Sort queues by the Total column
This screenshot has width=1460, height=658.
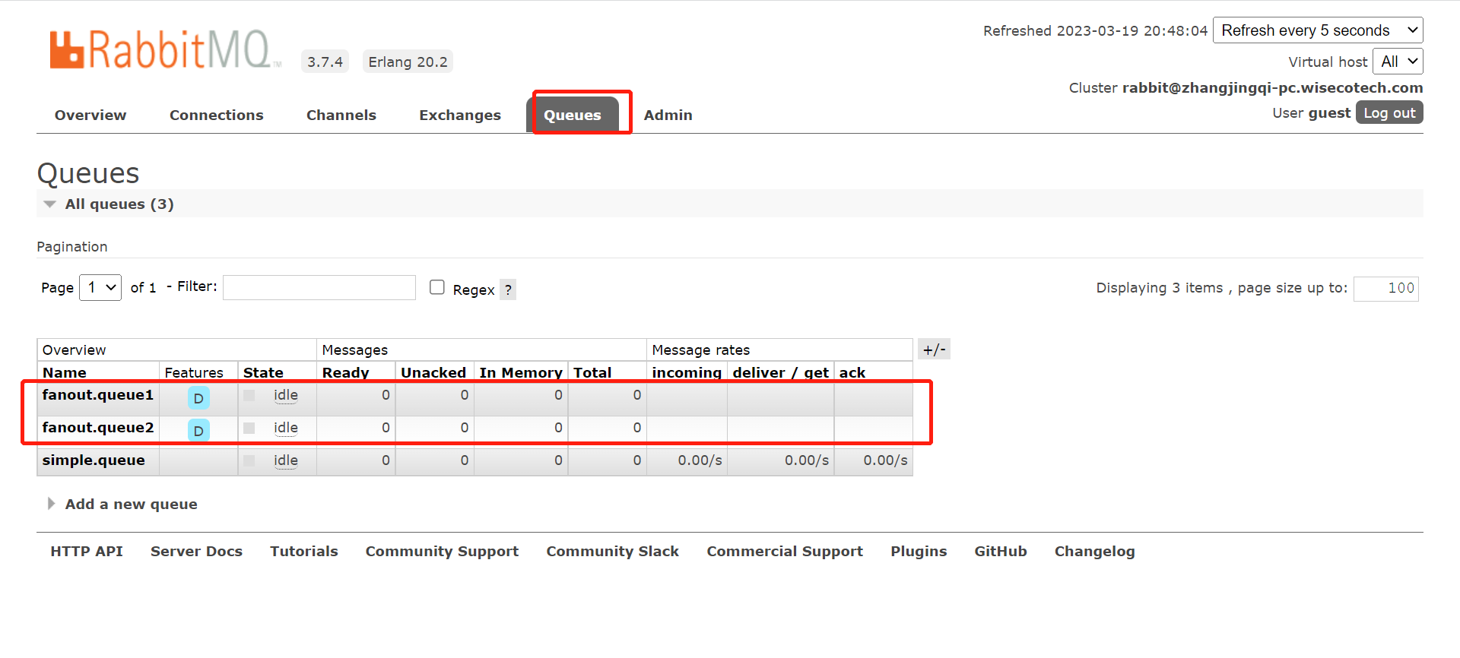pos(592,372)
